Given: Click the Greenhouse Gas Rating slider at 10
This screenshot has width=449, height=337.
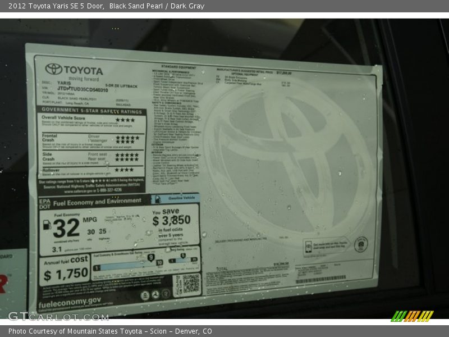Looking at the screenshot, I should [159, 262].
